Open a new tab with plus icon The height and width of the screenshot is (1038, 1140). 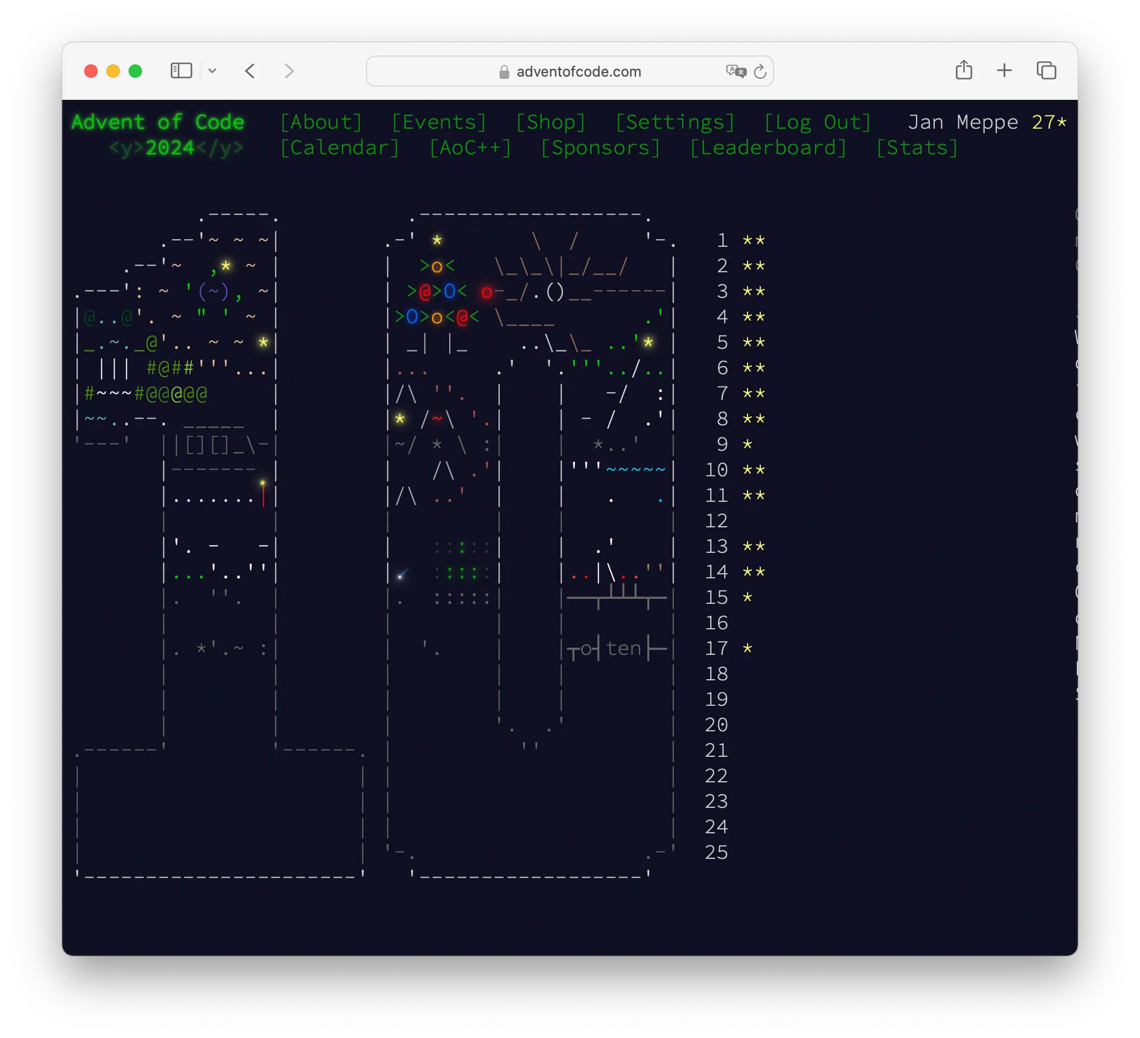[1004, 71]
